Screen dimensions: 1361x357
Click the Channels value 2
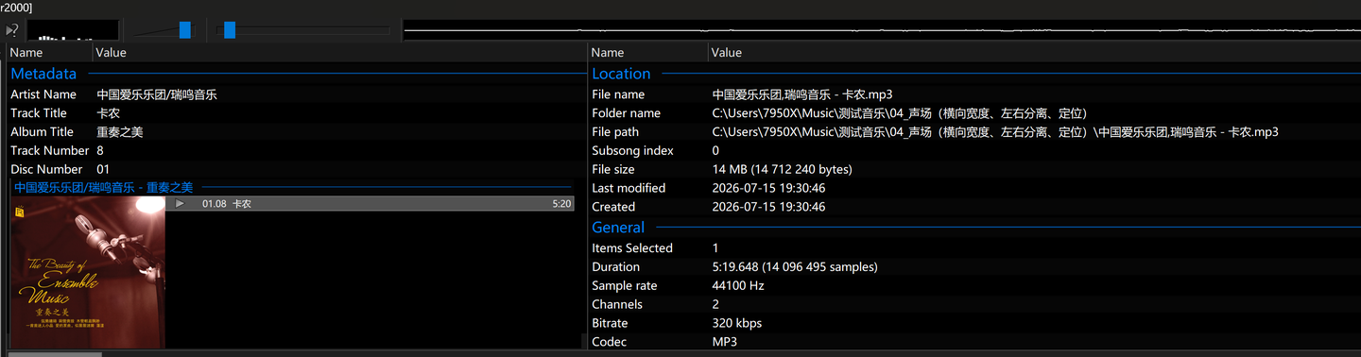(715, 304)
